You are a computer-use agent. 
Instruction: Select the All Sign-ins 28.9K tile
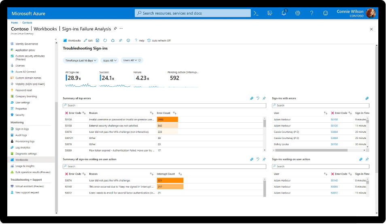pyautogui.click(x=81, y=79)
